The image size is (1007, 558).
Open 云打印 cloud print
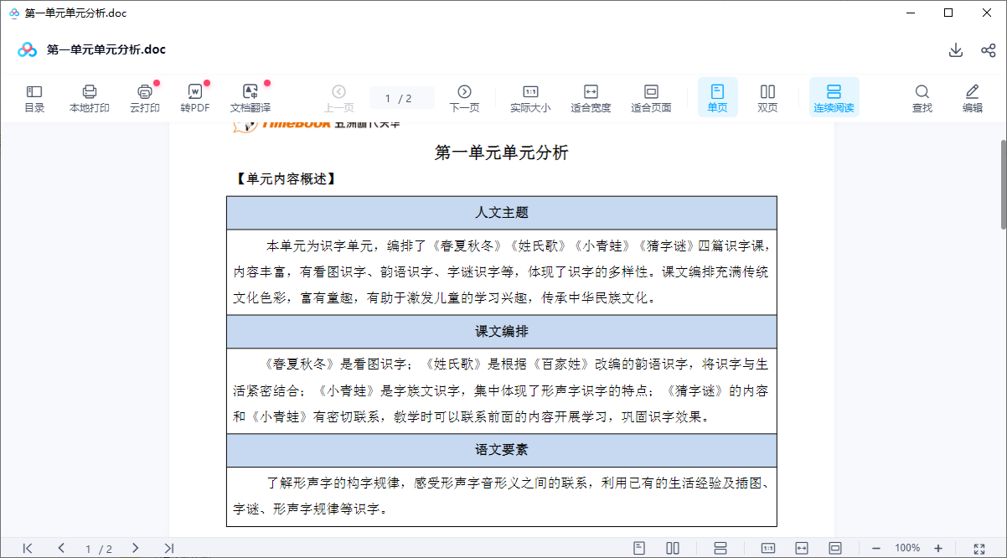(144, 97)
